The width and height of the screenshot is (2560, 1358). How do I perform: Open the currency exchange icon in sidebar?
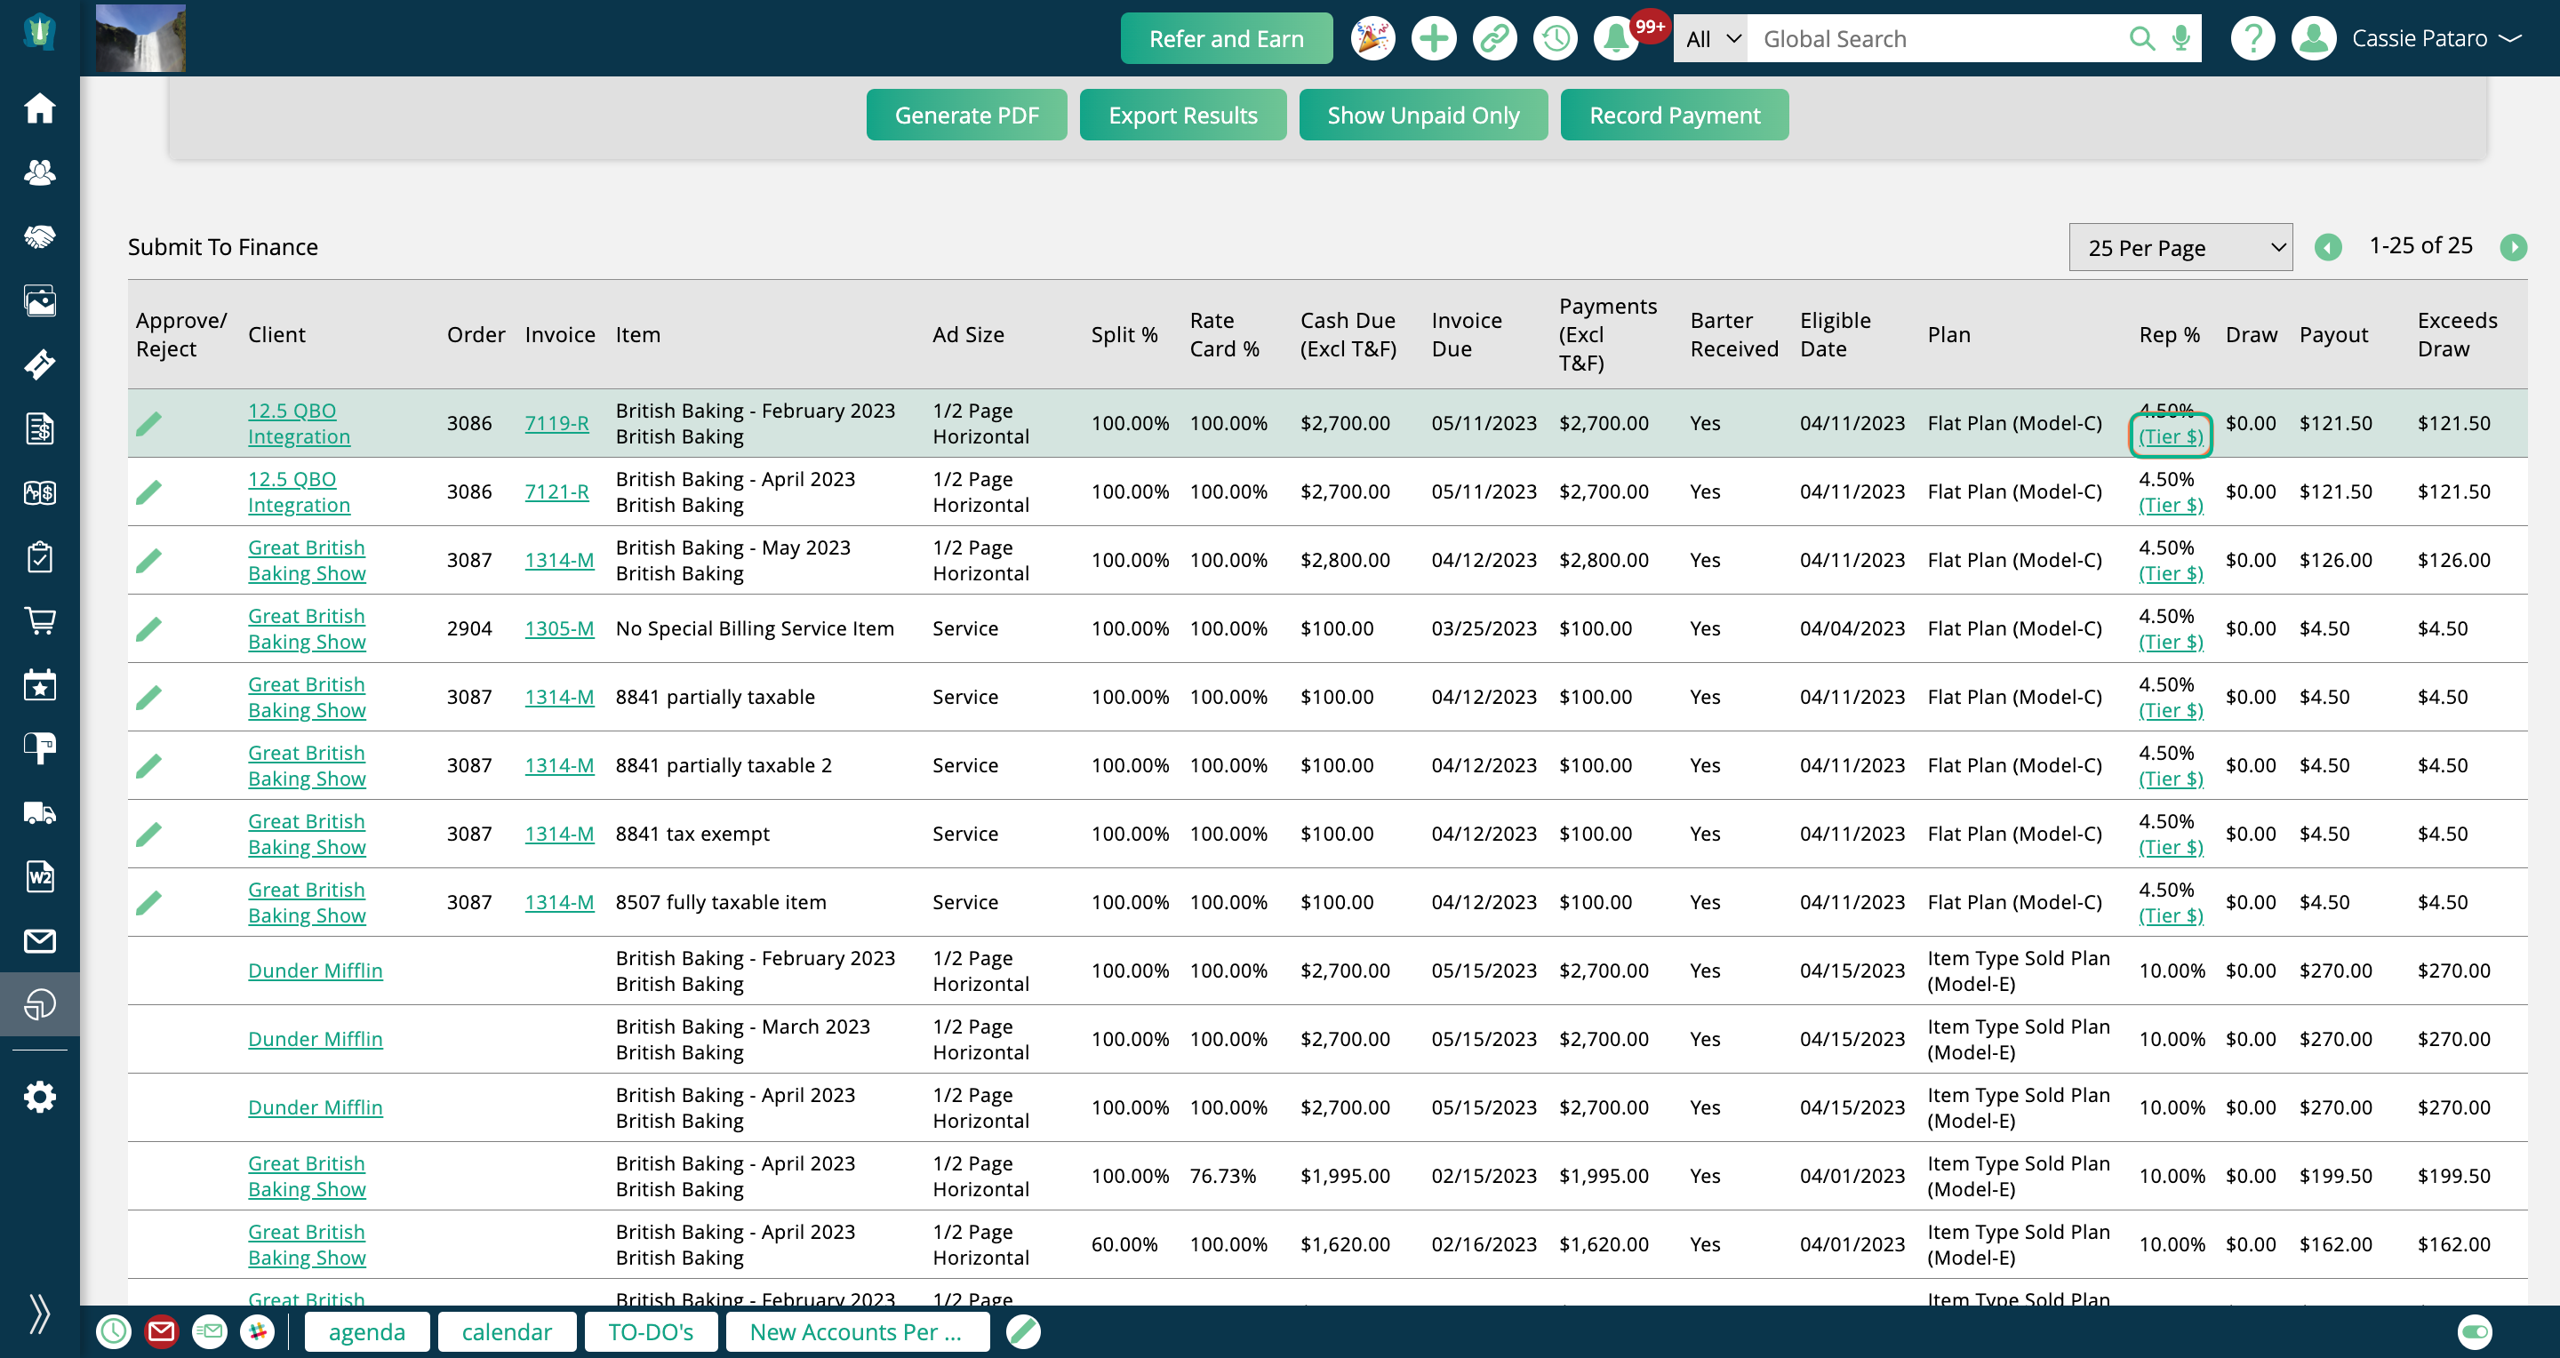point(40,492)
